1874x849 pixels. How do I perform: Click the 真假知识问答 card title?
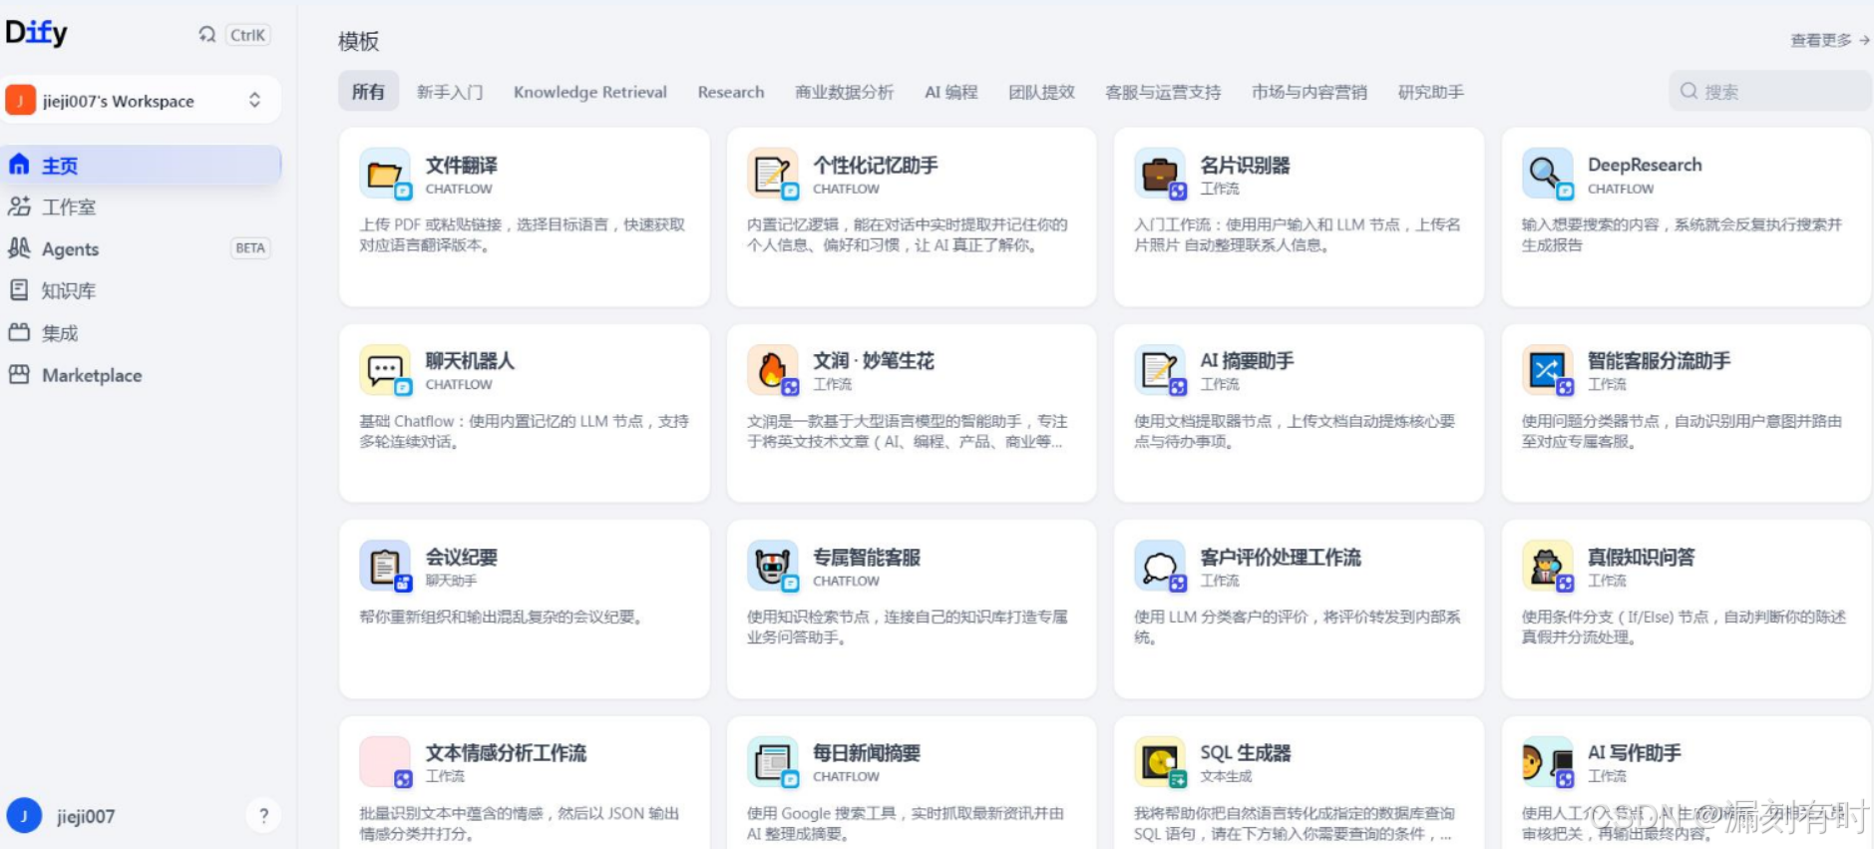click(x=1642, y=557)
